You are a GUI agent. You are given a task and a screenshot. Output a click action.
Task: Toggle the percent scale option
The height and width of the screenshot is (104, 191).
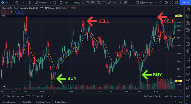coord(171,96)
